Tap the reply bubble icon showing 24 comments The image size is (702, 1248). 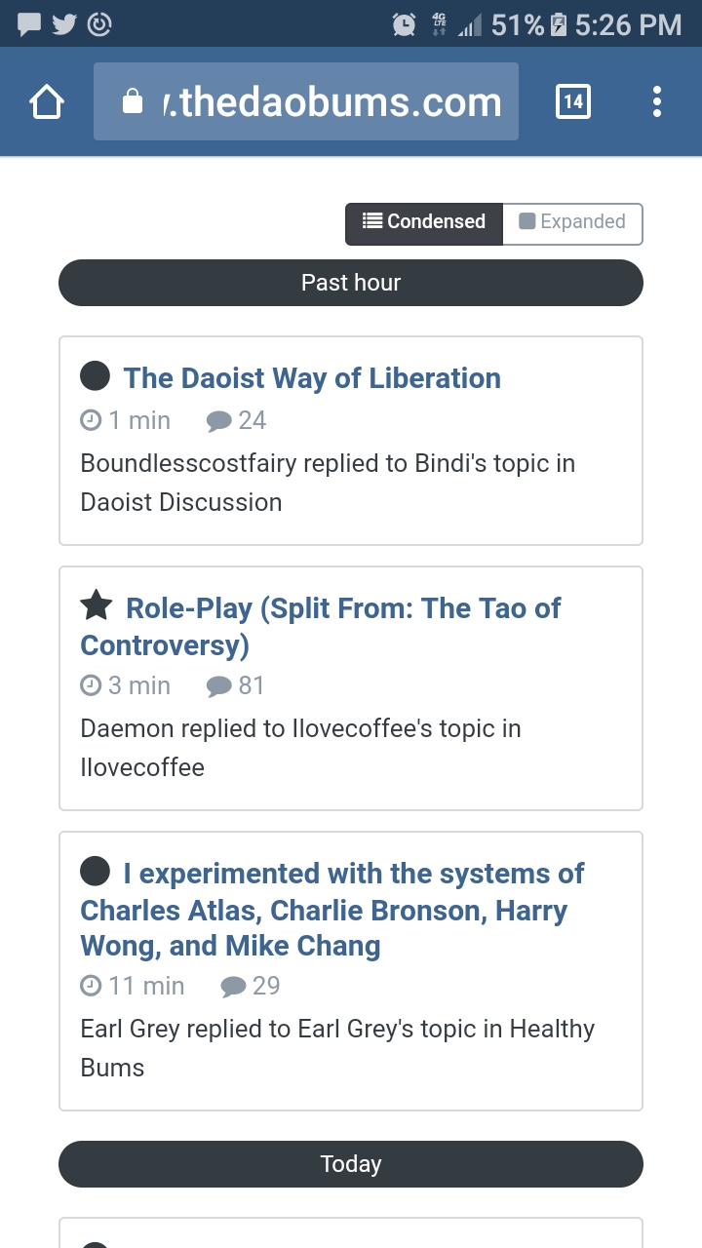[x=219, y=421]
